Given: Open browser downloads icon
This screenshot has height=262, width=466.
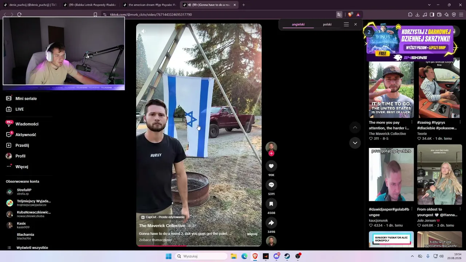Looking at the screenshot, I should click(418, 15).
